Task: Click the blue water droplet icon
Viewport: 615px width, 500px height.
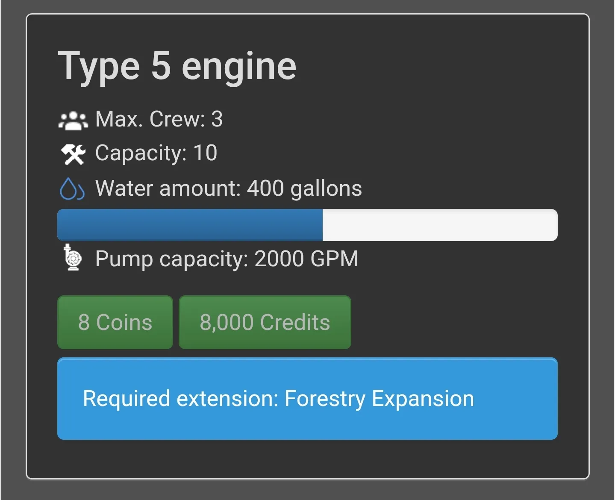Action: click(x=72, y=188)
